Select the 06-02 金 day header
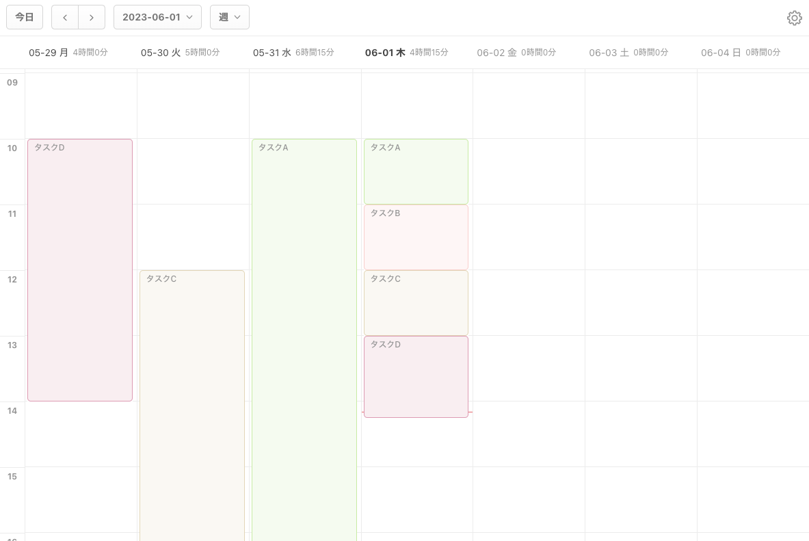 coord(496,53)
